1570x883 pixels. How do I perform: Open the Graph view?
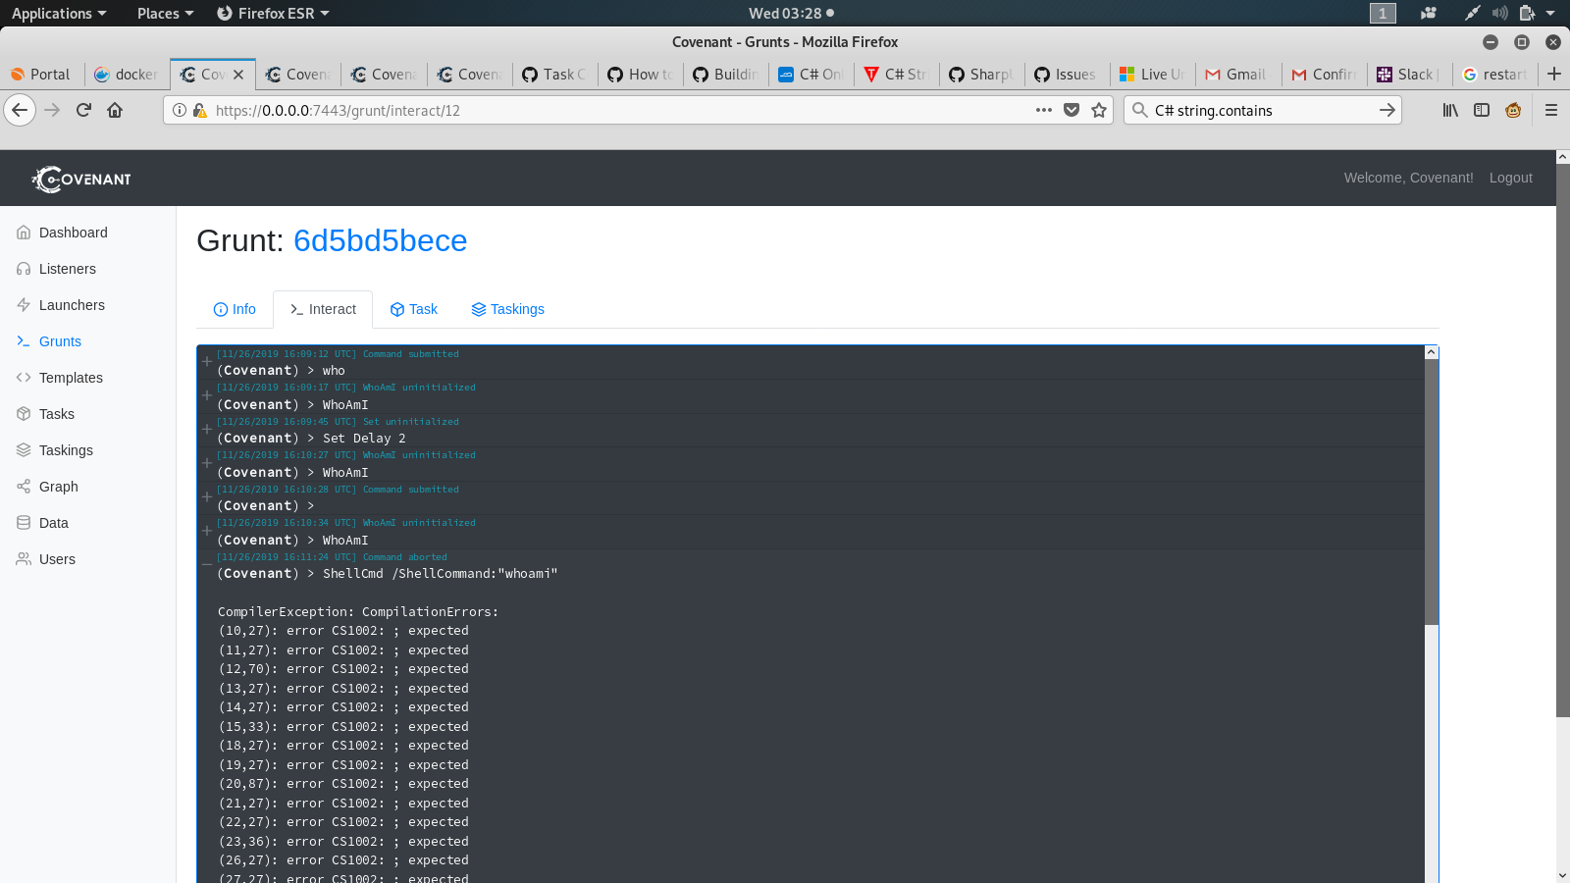58,486
